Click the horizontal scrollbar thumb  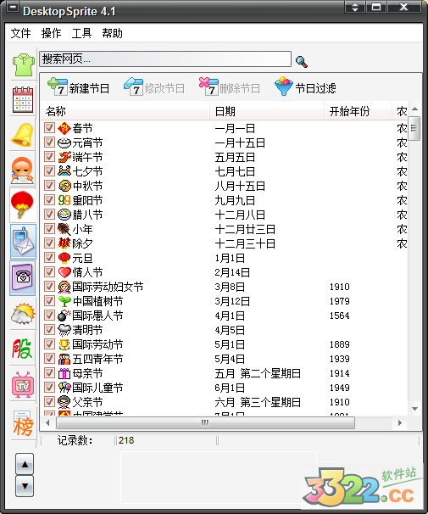pos(205,422)
